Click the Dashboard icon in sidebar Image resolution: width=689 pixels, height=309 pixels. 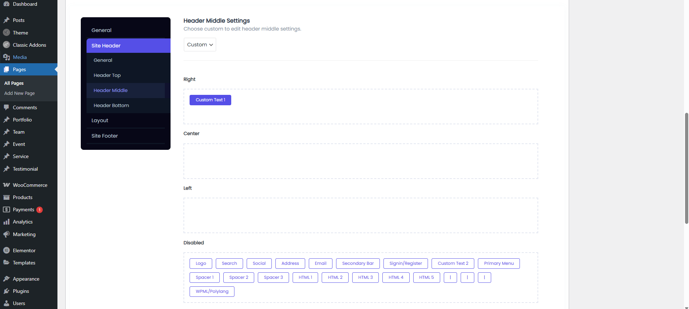coord(6,4)
